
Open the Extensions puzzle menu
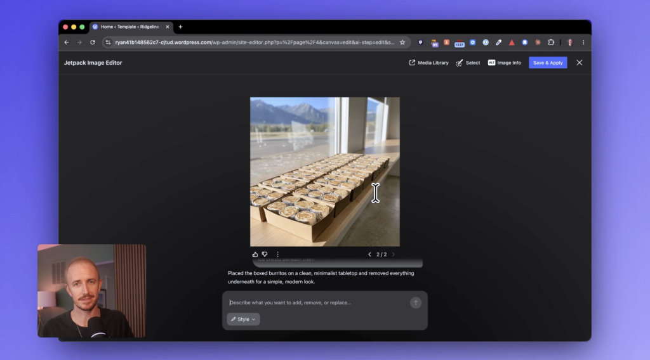point(551,42)
